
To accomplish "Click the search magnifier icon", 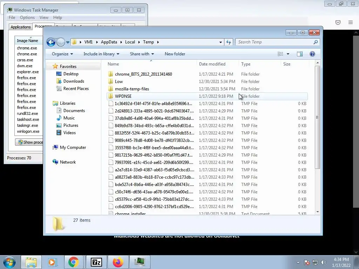I will [316, 42].
